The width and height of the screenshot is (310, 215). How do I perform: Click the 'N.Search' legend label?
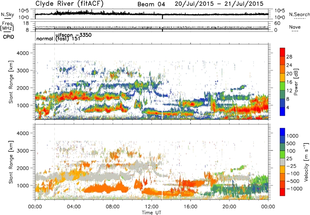click(300, 14)
